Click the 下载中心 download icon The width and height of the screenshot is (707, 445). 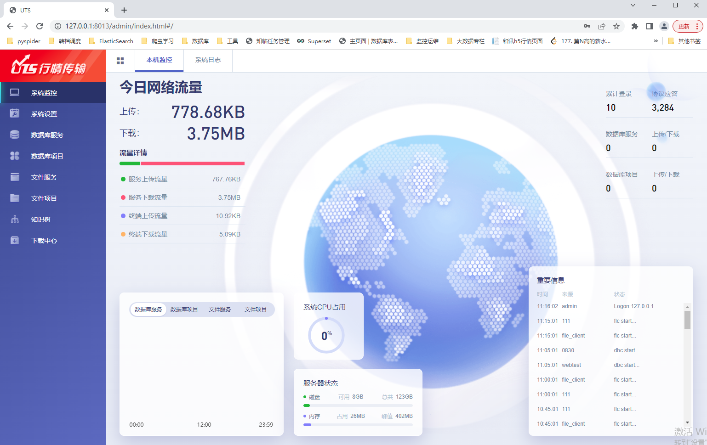[15, 240]
